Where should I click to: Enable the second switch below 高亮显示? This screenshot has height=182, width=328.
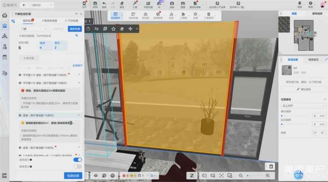[x=78, y=167]
